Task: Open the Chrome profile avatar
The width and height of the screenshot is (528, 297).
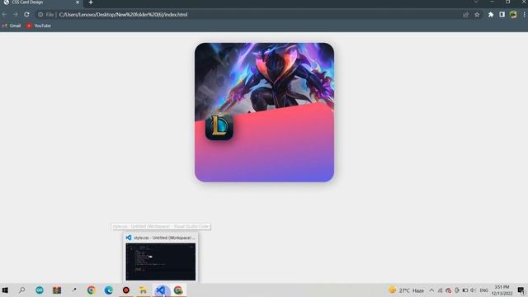Action: 513,15
